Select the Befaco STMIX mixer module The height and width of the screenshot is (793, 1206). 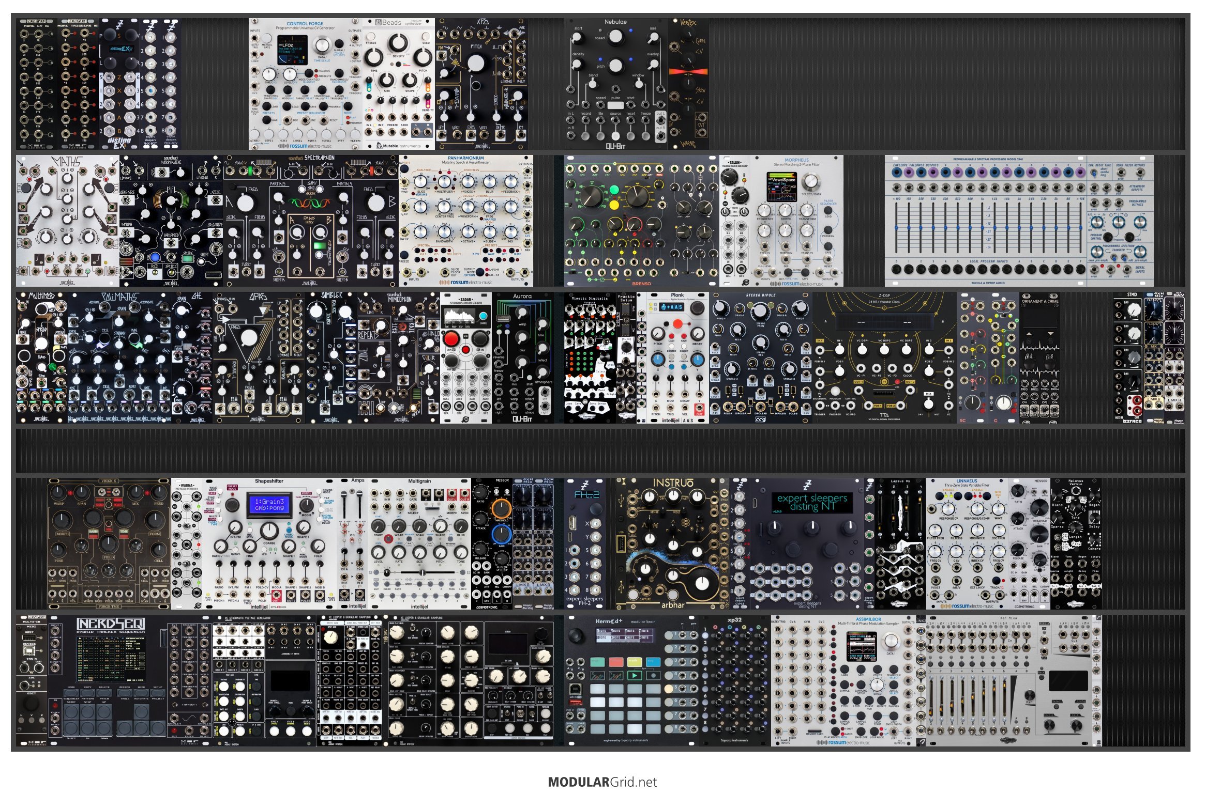click(1128, 357)
